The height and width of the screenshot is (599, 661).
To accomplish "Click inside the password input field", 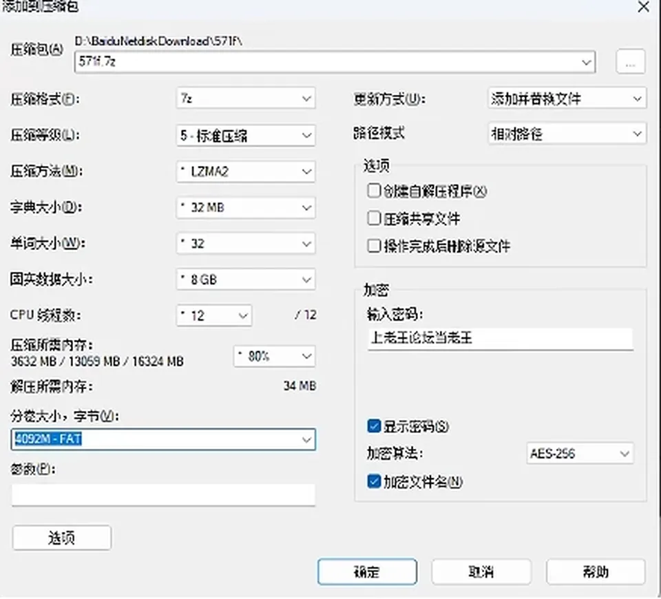I will point(500,338).
